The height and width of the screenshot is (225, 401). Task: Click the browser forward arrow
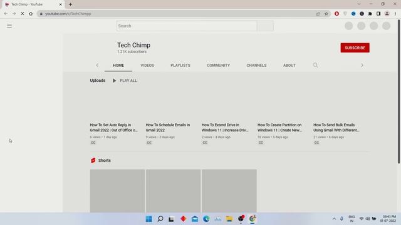(14, 14)
